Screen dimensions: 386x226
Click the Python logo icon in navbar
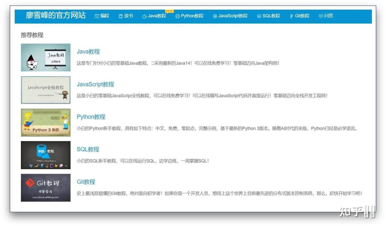(178, 16)
